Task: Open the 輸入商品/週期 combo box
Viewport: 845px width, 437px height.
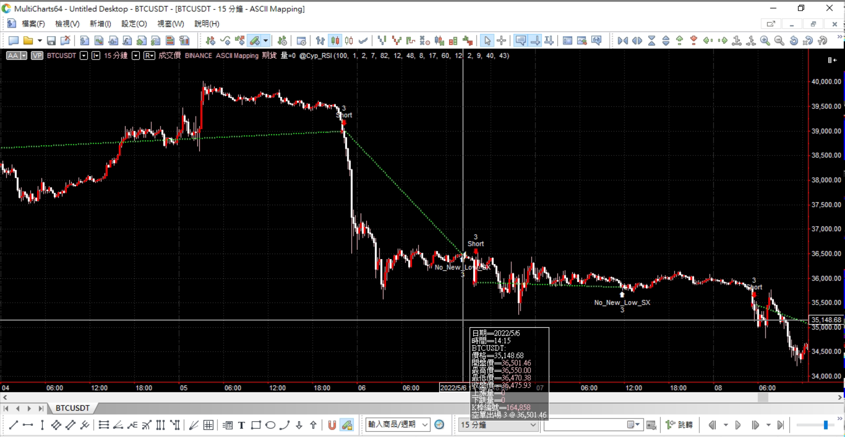Action: 425,424
